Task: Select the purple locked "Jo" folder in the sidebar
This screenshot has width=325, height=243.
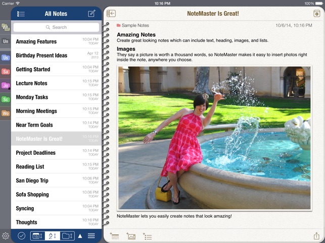Action: (6, 85)
